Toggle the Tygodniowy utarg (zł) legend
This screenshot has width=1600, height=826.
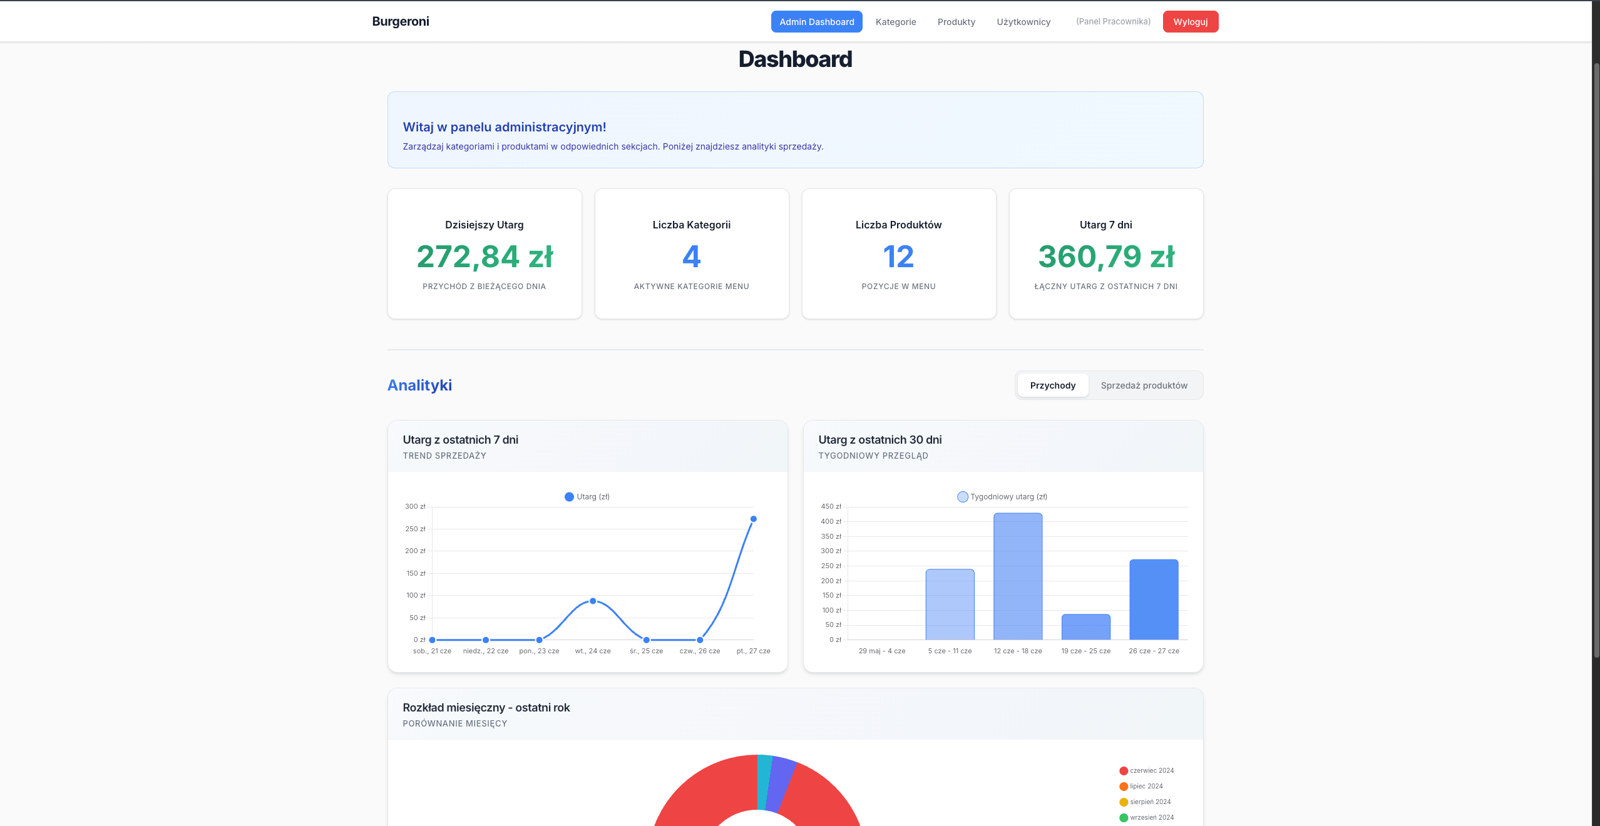coord(1002,497)
